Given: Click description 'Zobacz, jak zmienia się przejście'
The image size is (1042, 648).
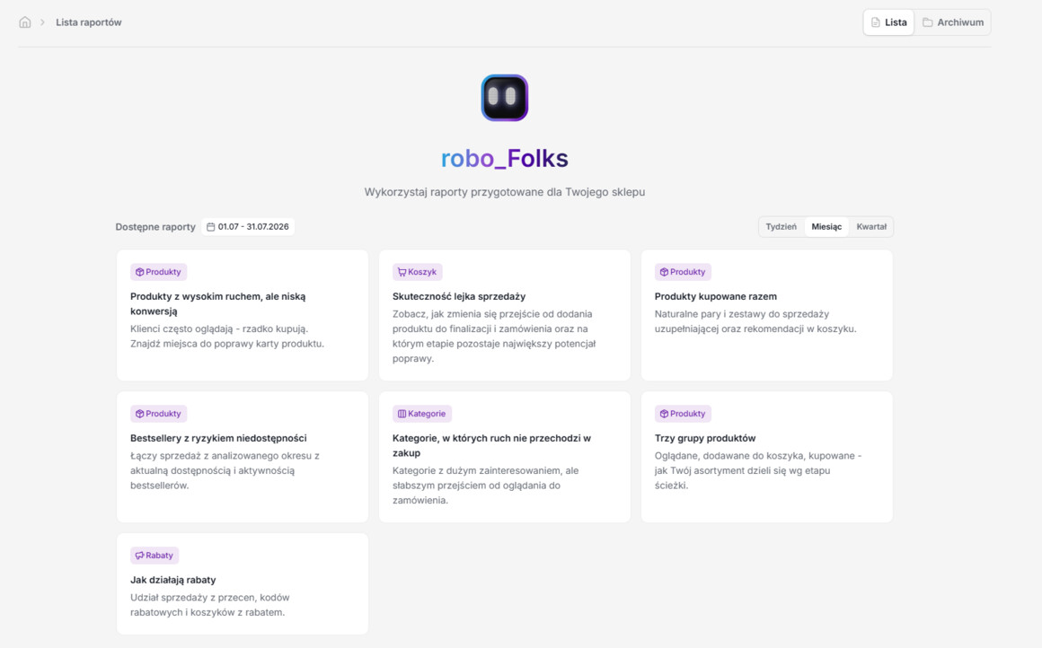Looking at the screenshot, I should coord(494,336).
